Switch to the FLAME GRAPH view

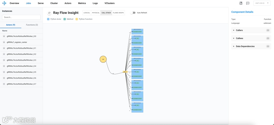point(118,13)
